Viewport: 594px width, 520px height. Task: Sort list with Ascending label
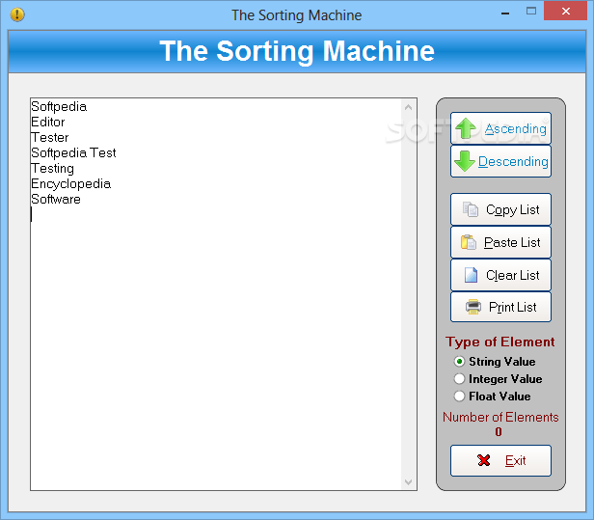click(x=516, y=129)
